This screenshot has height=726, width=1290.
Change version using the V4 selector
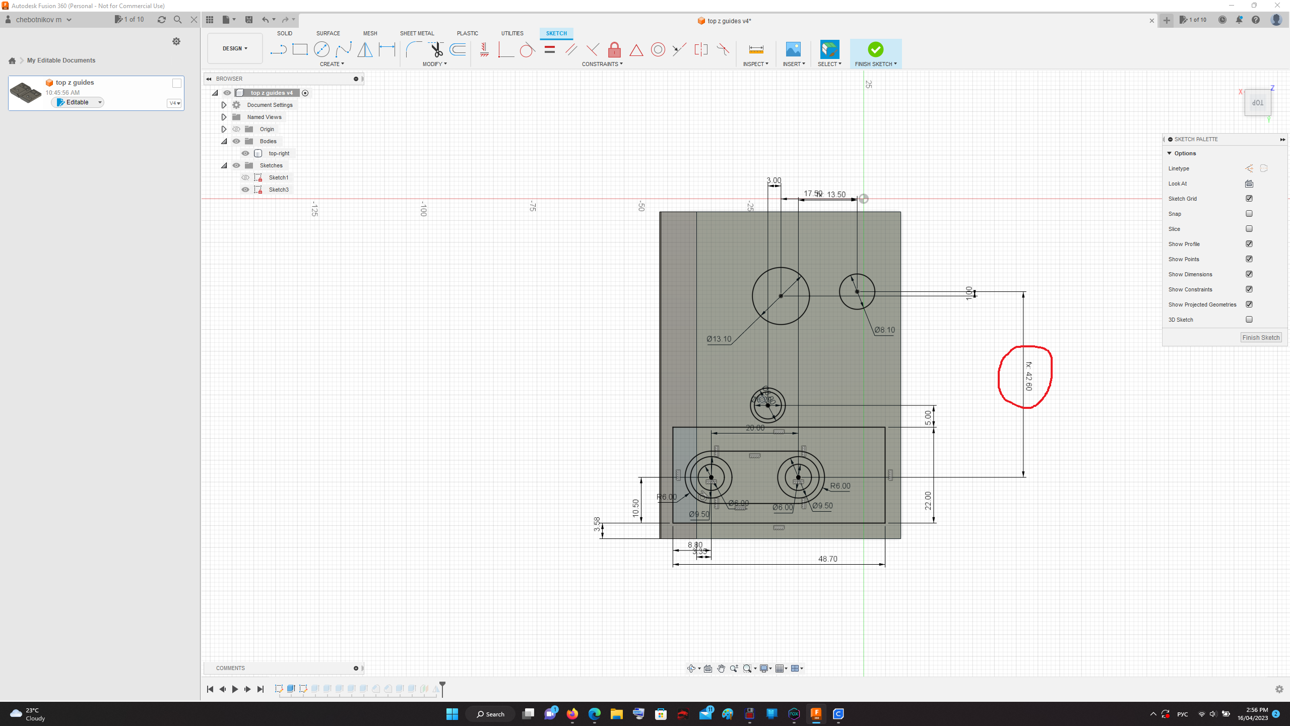click(x=174, y=103)
